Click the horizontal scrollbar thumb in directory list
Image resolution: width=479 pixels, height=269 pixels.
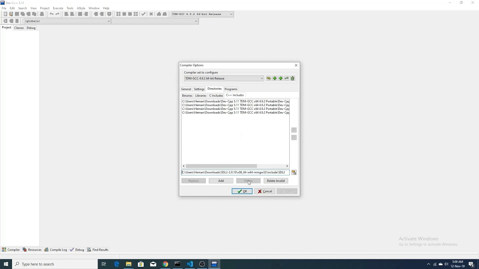(221, 166)
